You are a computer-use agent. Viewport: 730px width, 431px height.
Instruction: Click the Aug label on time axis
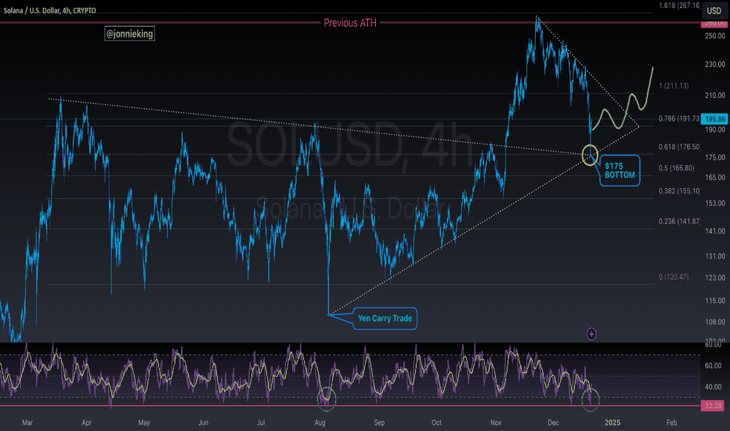(x=320, y=422)
